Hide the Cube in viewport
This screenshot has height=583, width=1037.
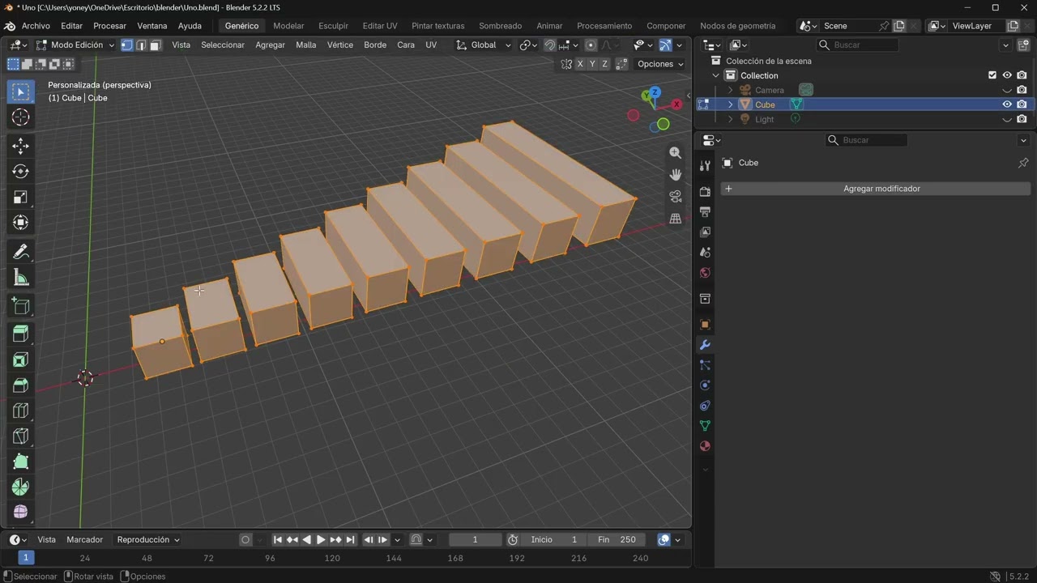pyautogui.click(x=1007, y=104)
